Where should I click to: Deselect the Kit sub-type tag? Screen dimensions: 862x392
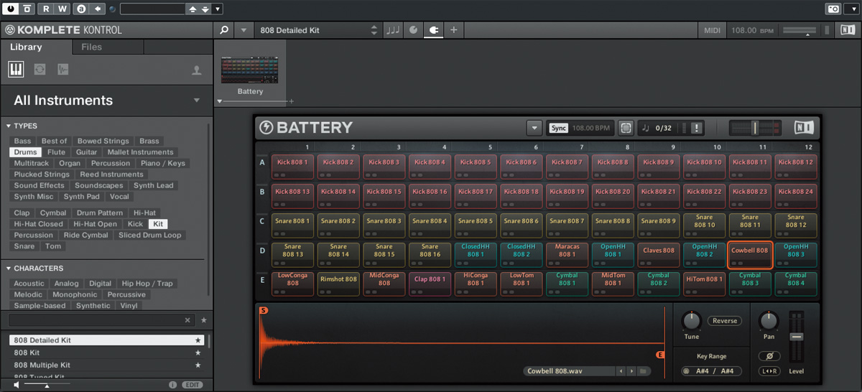[x=158, y=224]
